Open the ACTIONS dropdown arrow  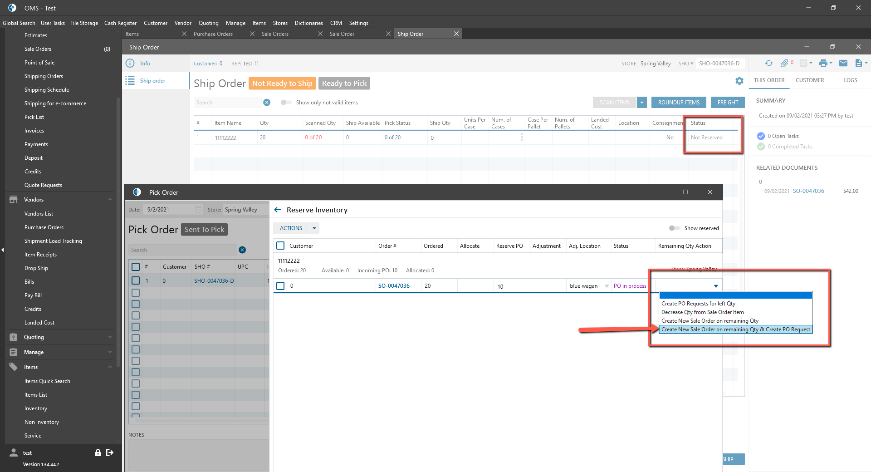(x=314, y=228)
